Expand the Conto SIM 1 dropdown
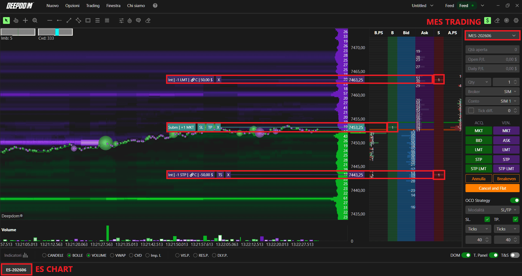This screenshot has width=522, height=276. (492, 101)
